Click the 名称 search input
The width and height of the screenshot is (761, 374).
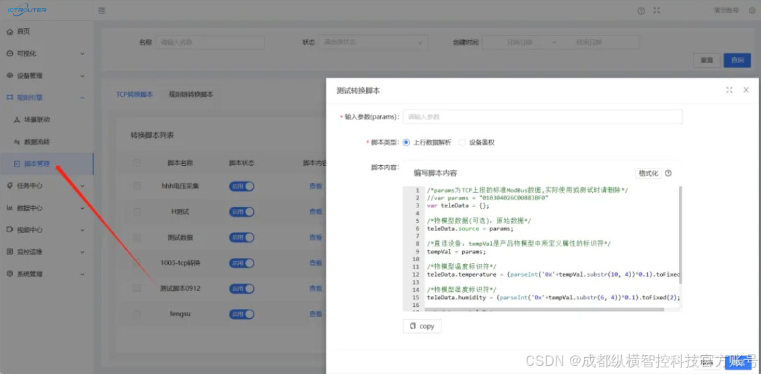click(x=210, y=42)
